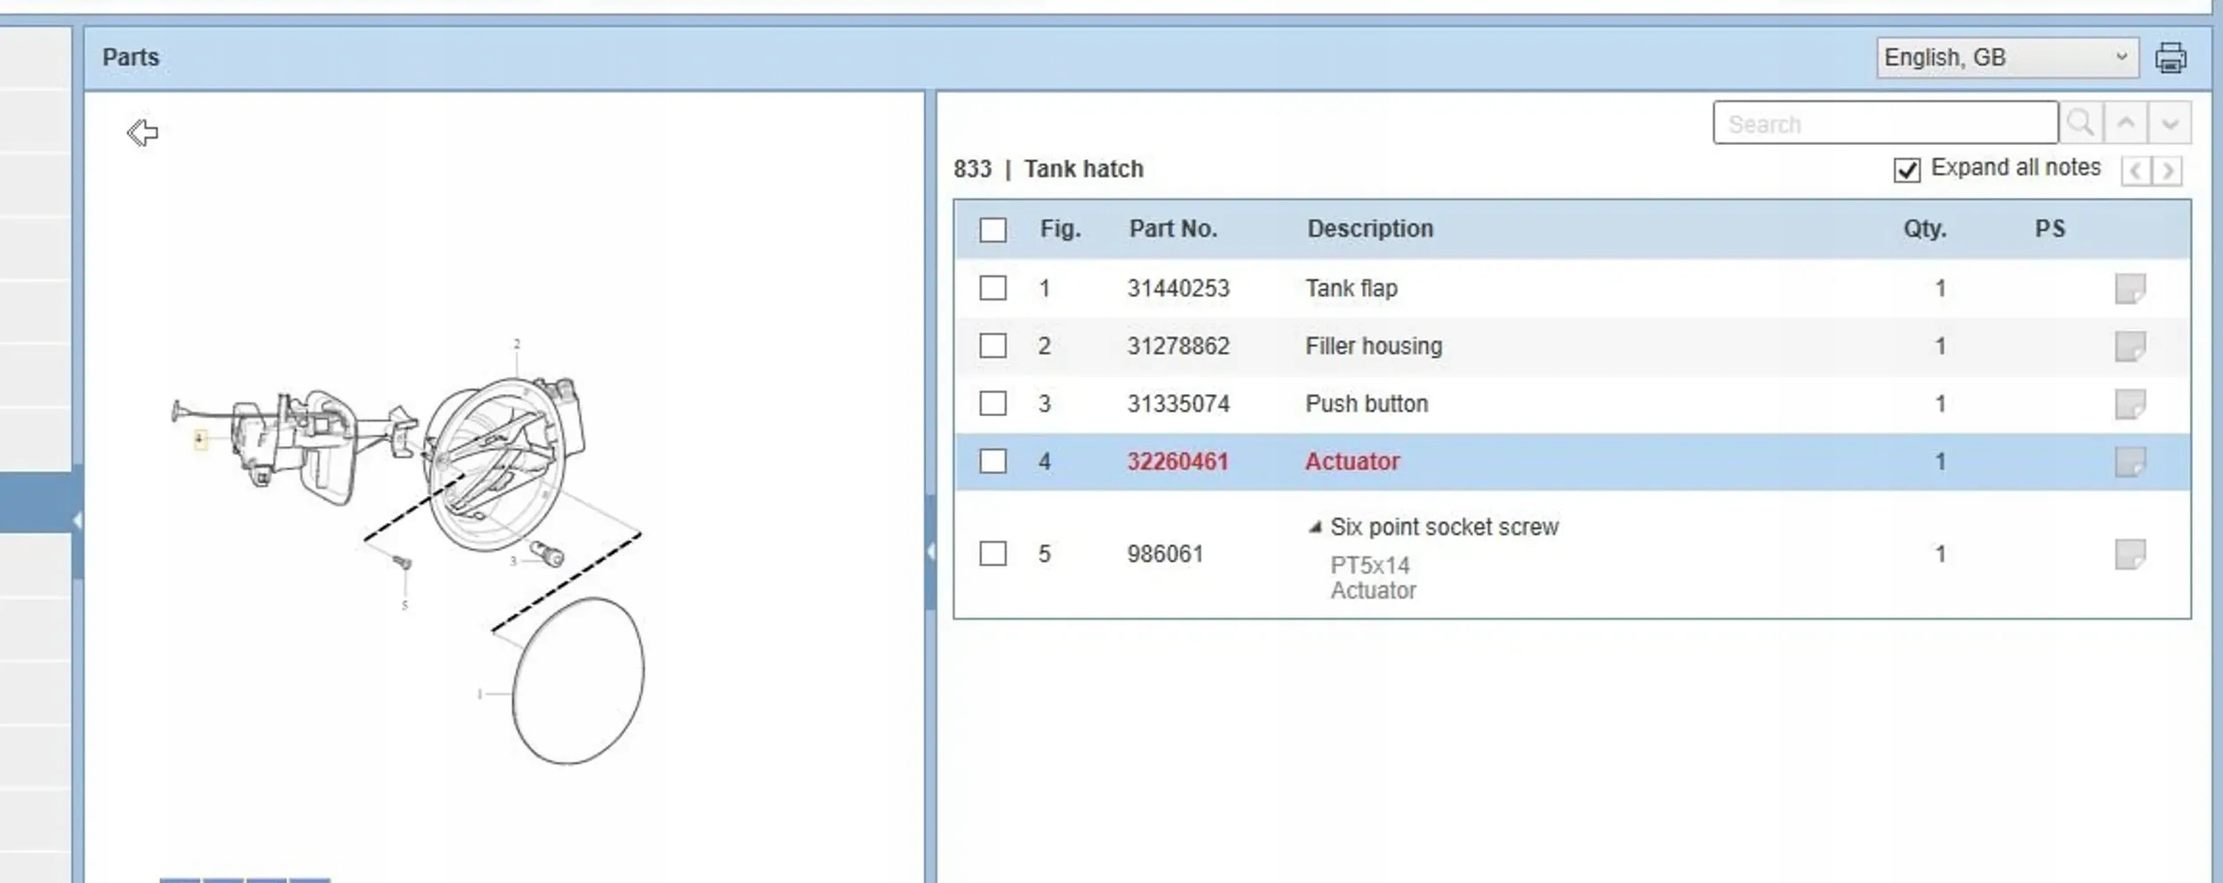Image resolution: width=2223 pixels, height=883 pixels.
Task: Check the box for Actuator row
Action: [x=992, y=462]
